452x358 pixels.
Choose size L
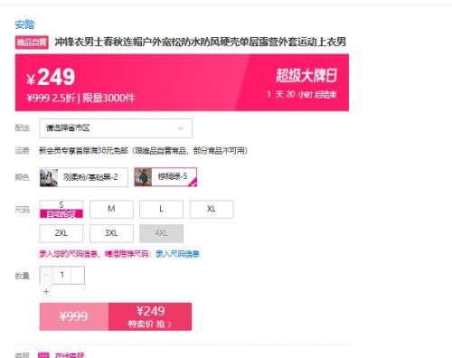(161, 209)
